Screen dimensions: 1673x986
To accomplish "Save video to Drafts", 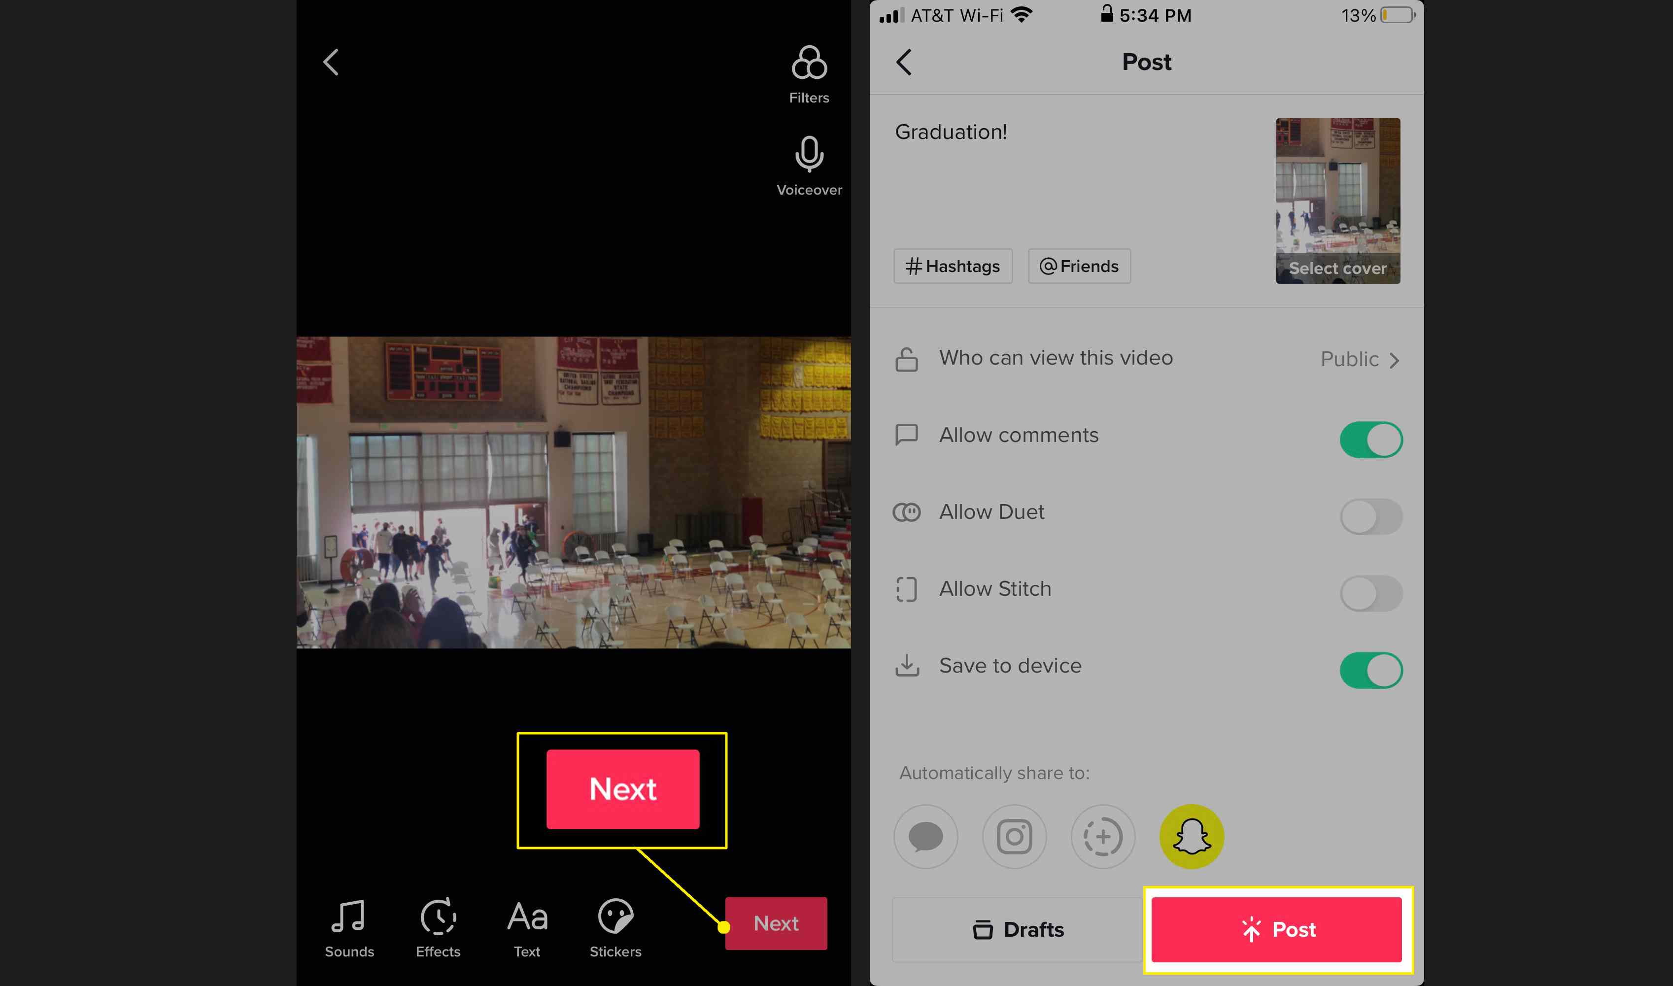I will tap(1017, 928).
